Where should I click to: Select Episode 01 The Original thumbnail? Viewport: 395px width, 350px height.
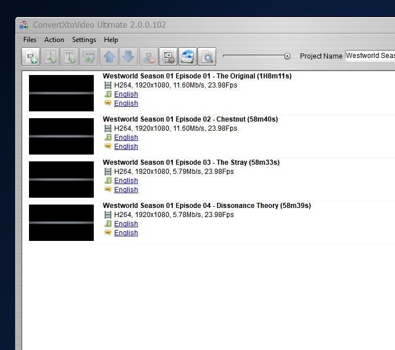click(61, 93)
